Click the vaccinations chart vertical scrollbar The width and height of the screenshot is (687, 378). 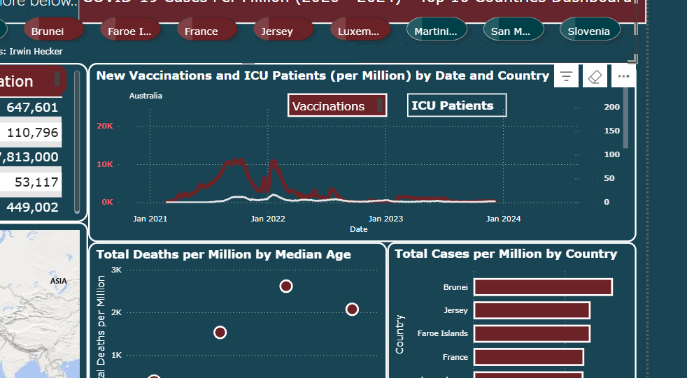click(625, 119)
